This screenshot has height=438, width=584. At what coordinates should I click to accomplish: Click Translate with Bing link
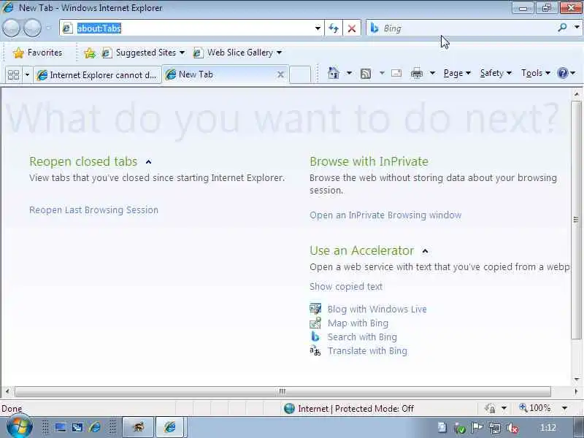coord(367,351)
